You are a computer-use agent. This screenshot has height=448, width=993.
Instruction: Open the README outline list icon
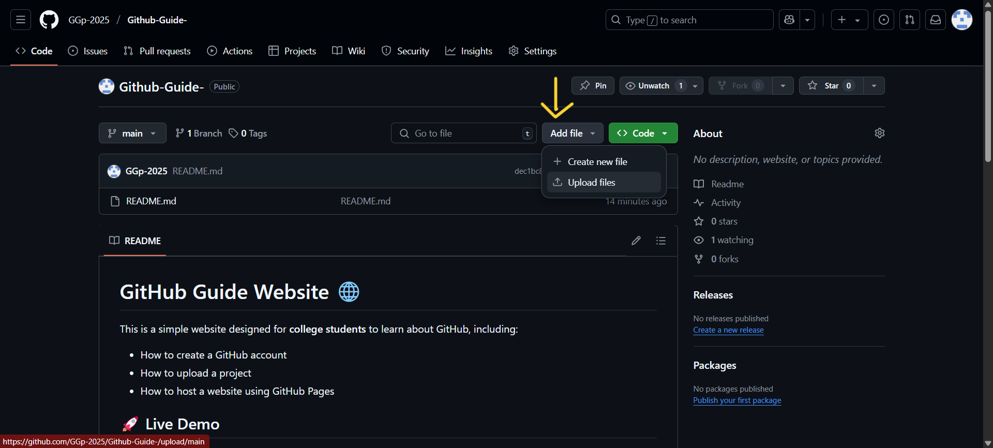pos(660,241)
